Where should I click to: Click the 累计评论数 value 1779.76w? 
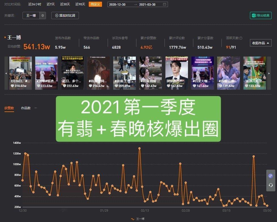point(178,47)
